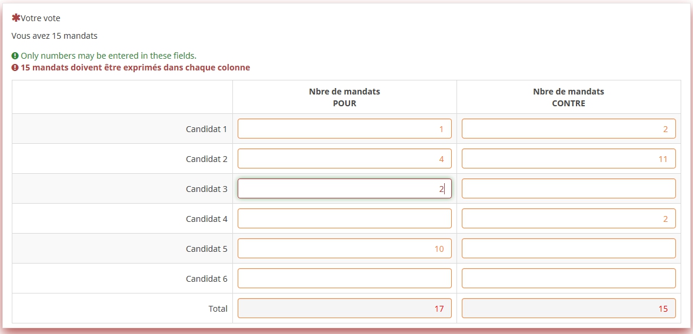Click the green info icon beside numbers notice
This screenshot has width=693, height=334.
coord(15,56)
